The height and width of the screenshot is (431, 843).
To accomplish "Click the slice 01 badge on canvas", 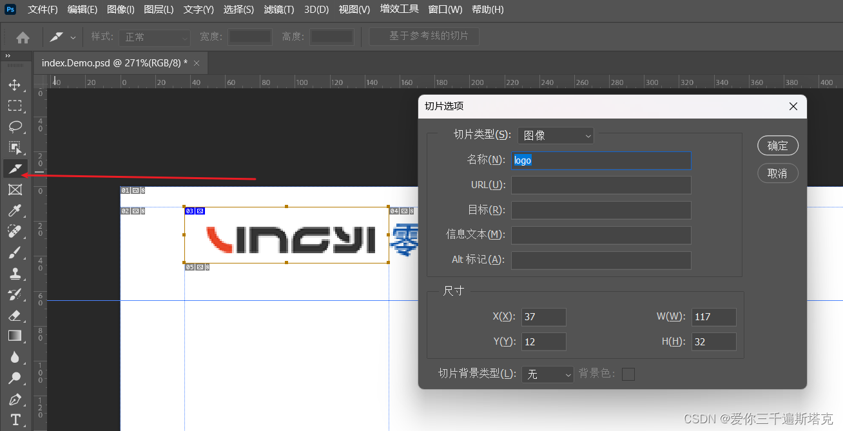I will (133, 191).
